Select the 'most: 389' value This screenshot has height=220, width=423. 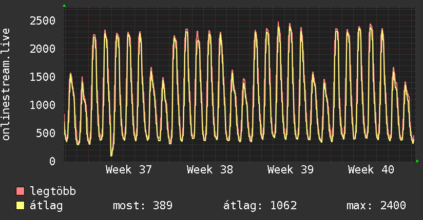tap(143, 206)
